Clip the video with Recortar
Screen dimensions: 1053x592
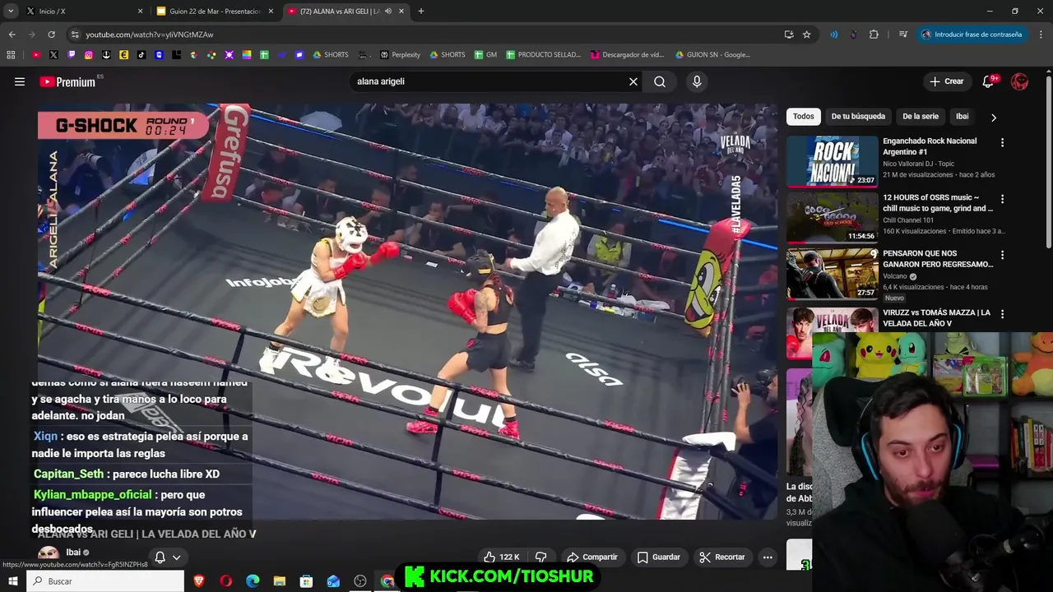point(722,557)
